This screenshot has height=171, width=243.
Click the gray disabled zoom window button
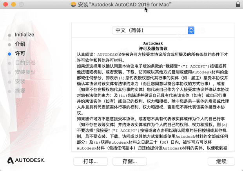point(21,4)
